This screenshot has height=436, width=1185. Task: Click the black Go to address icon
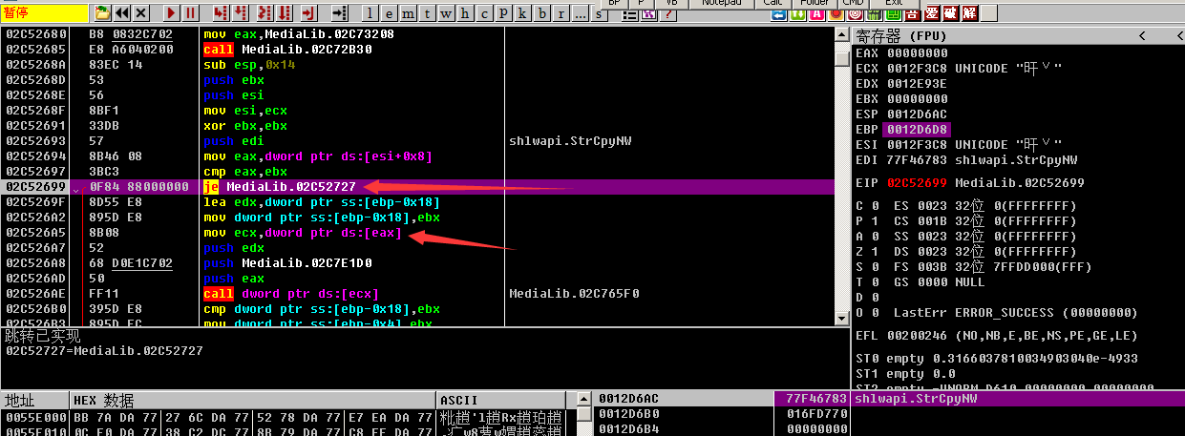pyautogui.click(x=339, y=12)
